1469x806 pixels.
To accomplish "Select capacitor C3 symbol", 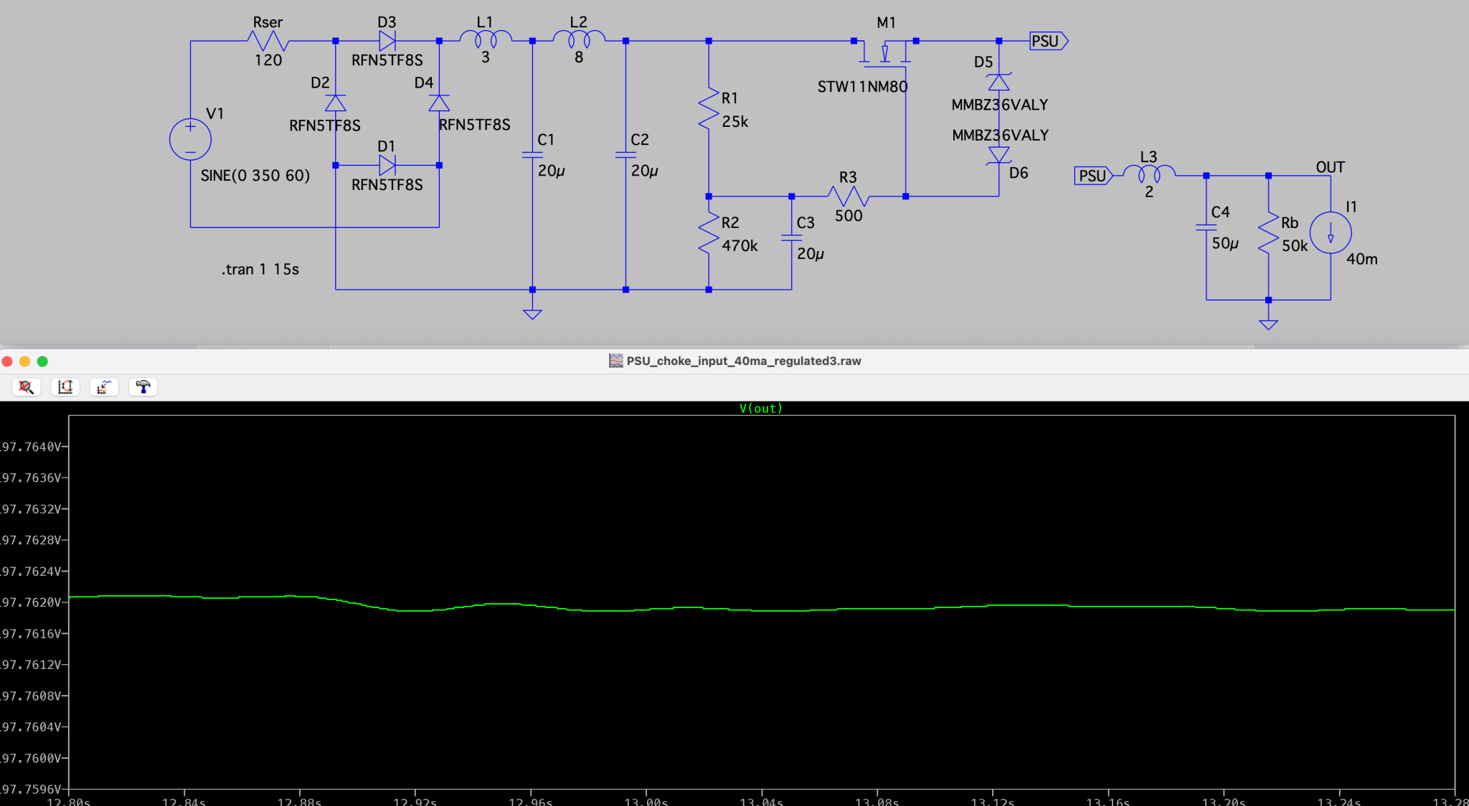I will 791,237.
